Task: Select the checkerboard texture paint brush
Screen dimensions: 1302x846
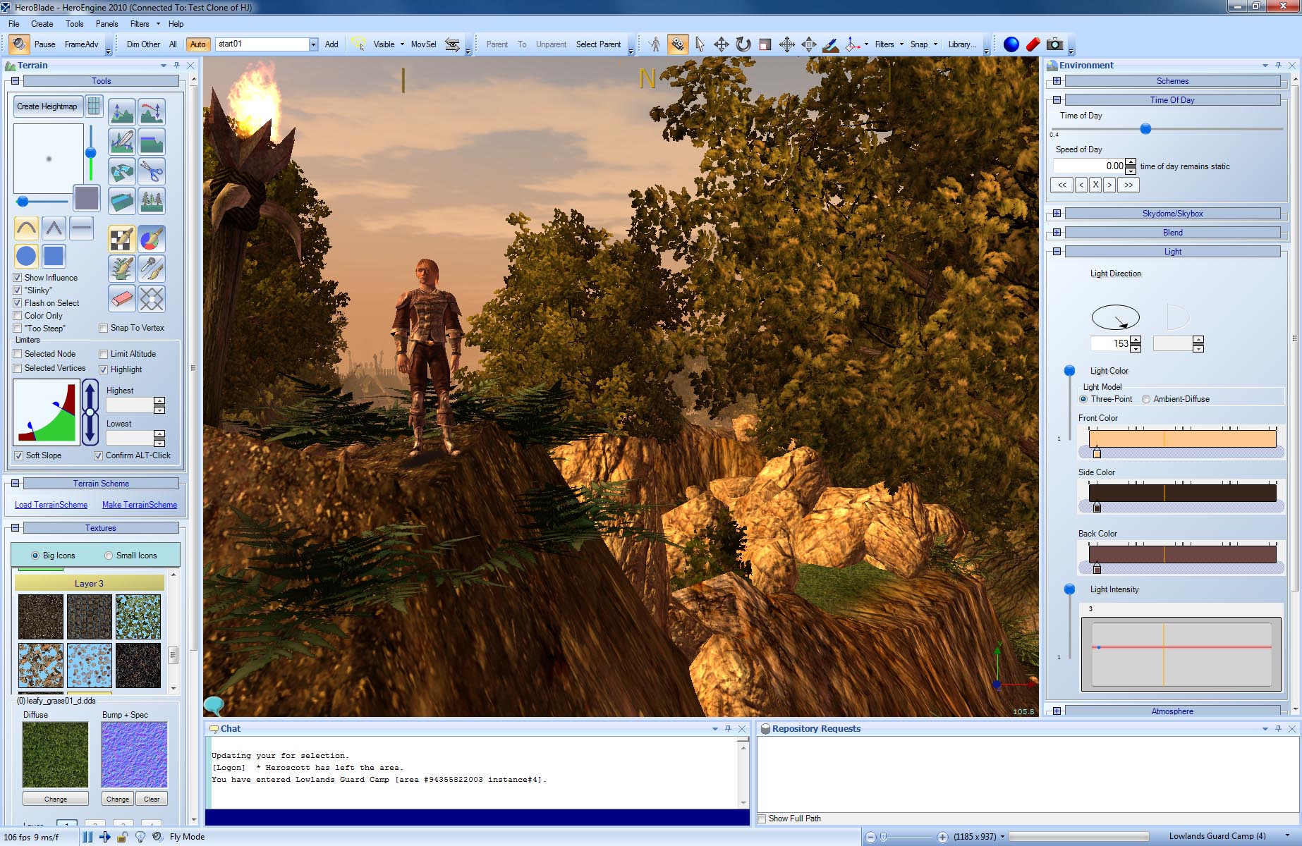Action: pyautogui.click(x=122, y=239)
